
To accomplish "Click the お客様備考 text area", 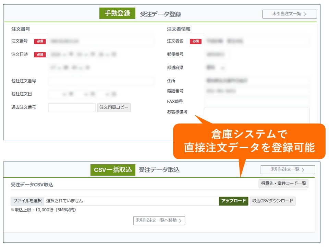I will [256, 116].
